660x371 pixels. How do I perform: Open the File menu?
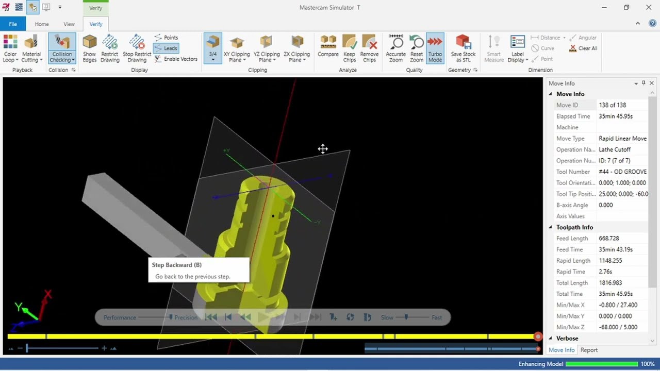pyautogui.click(x=13, y=24)
